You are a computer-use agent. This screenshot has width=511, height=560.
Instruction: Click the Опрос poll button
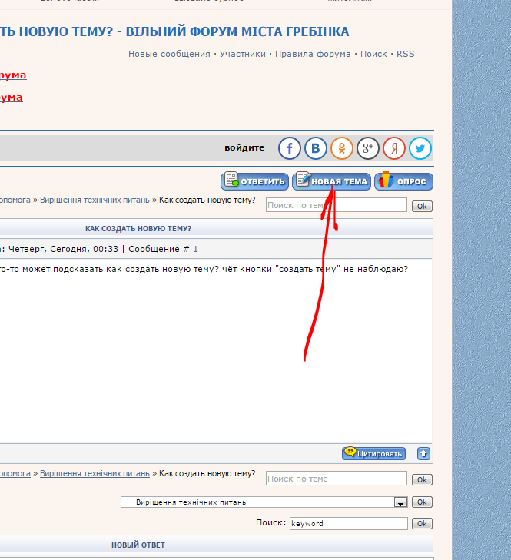[404, 181]
